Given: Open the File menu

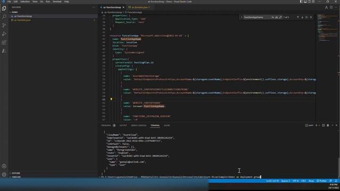Looking at the screenshot, I should click(x=9, y=2).
